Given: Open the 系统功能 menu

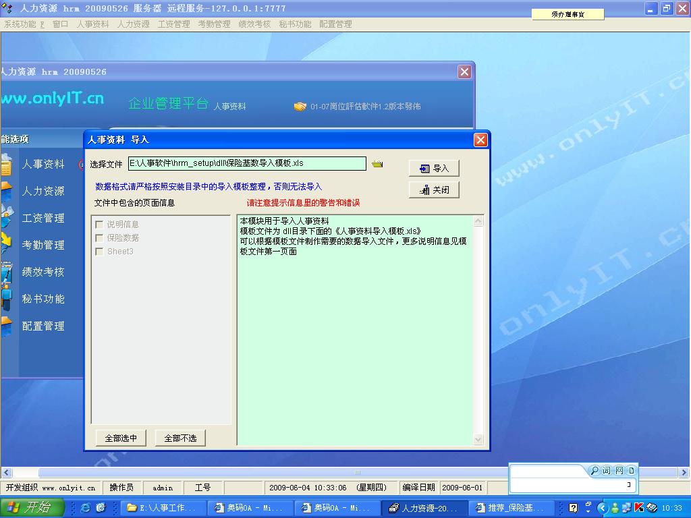Looking at the screenshot, I should [x=24, y=24].
